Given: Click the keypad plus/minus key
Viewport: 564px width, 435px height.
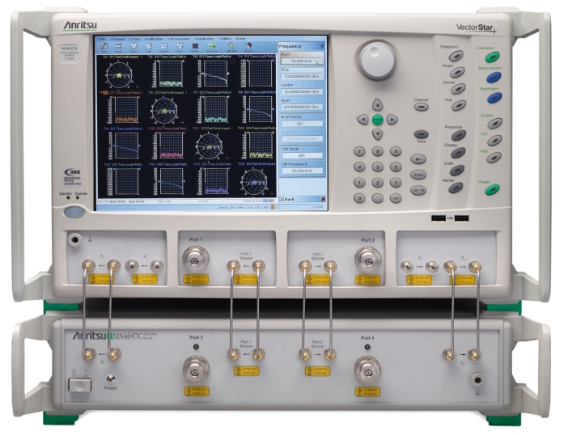Looking at the screenshot, I should pyautogui.click(x=396, y=198).
